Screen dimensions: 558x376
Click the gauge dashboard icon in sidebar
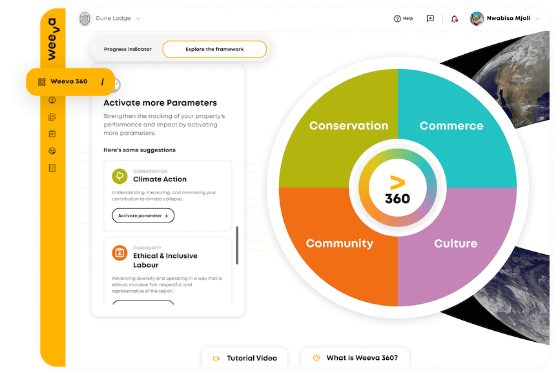[x=52, y=100]
